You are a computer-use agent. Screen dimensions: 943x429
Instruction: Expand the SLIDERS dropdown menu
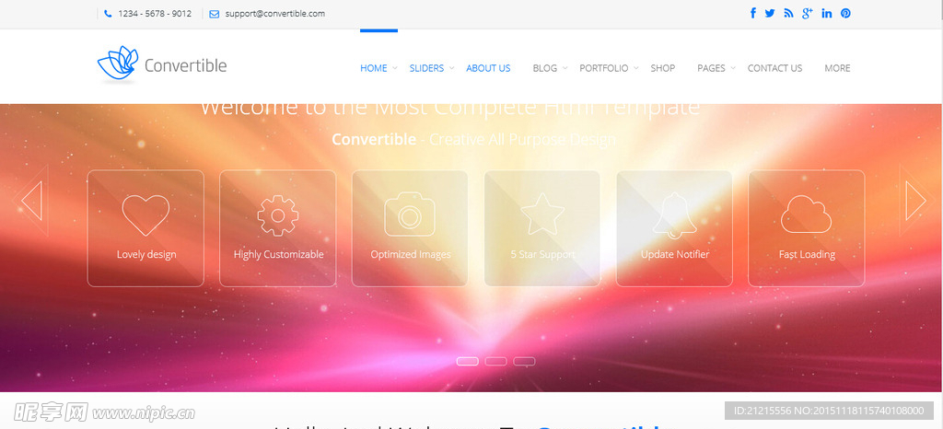pyautogui.click(x=430, y=68)
